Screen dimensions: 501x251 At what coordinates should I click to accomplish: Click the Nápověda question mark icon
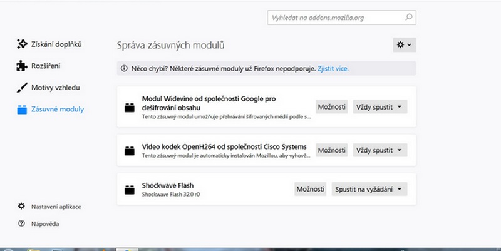click(22, 223)
